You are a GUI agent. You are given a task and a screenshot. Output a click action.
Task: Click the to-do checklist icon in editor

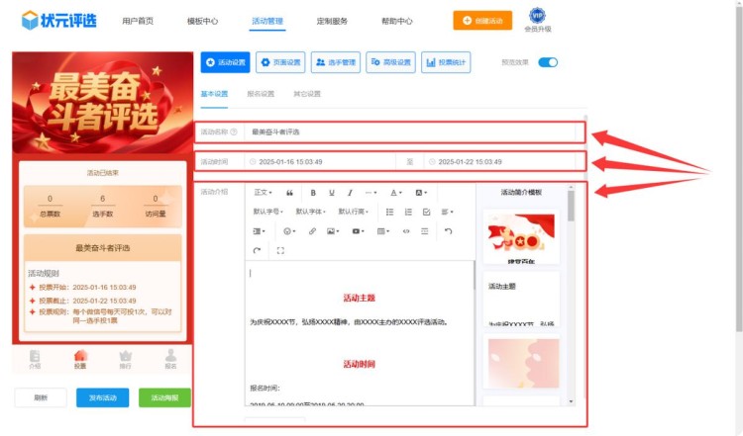(427, 212)
